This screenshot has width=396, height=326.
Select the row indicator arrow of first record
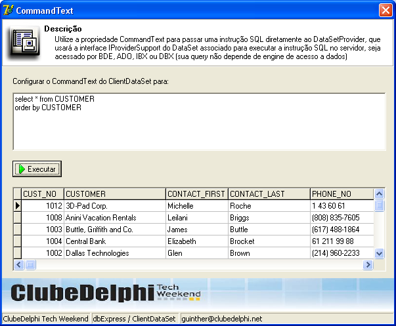(17, 206)
